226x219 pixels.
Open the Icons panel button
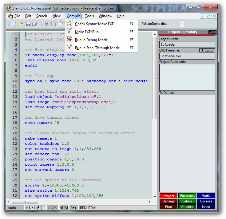tap(206, 207)
